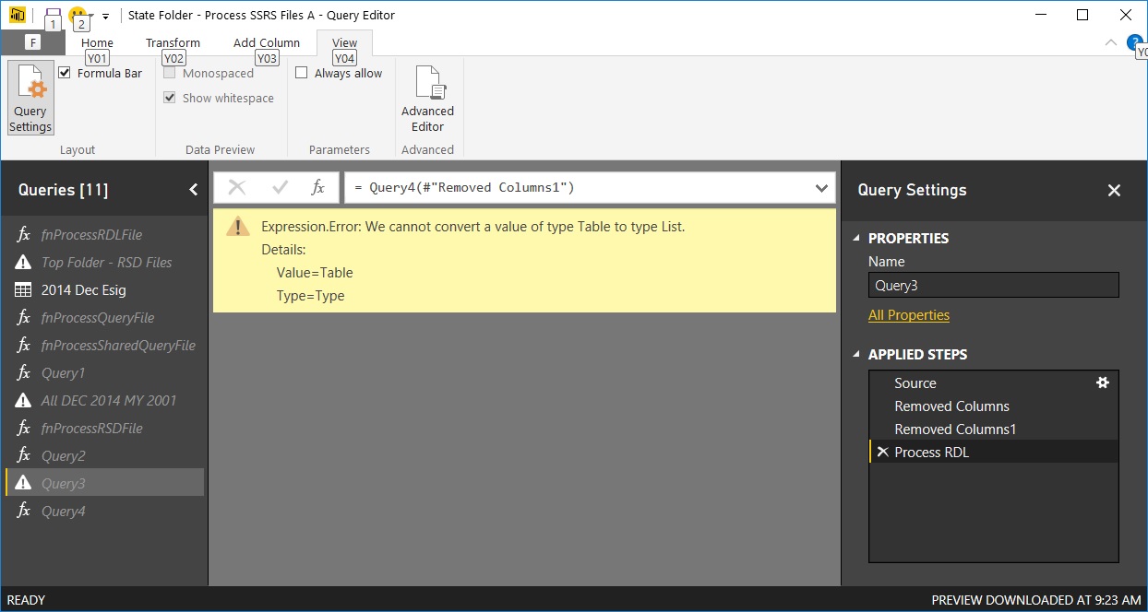This screenshot has width=1148, height=612.
Task: Select the Source applied step
Action: click(x=994, y=382)
